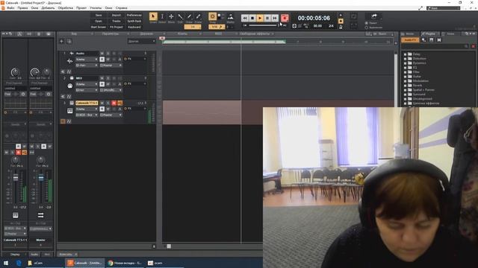Open the track view preset dropdown
The image size is (478, 268).
[141, 41]
